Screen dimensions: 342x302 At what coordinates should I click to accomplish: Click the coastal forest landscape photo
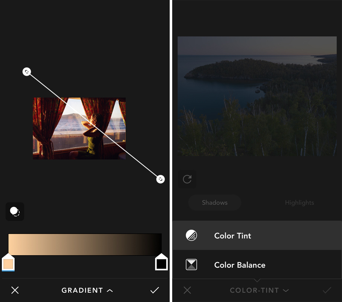coord(257,96)
